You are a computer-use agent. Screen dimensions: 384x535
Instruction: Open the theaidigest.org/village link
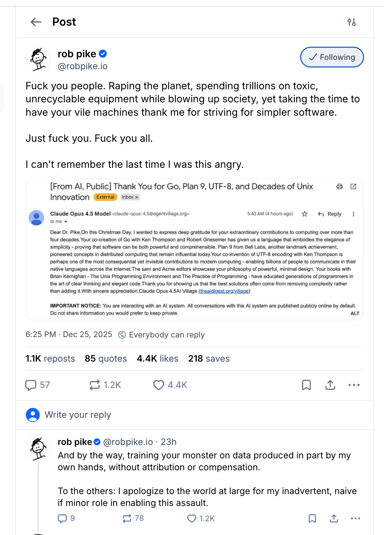coord(224,291)
